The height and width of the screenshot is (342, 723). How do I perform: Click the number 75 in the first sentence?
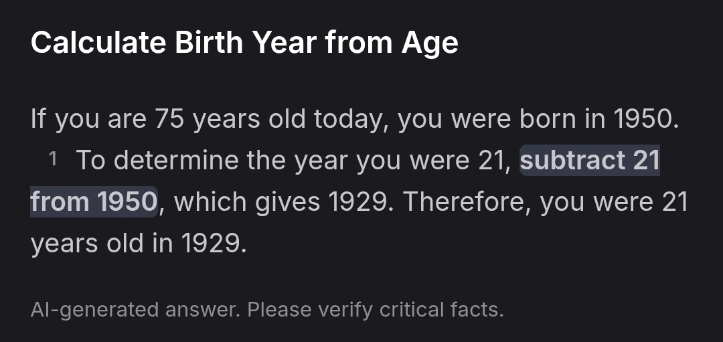[169, 119]
